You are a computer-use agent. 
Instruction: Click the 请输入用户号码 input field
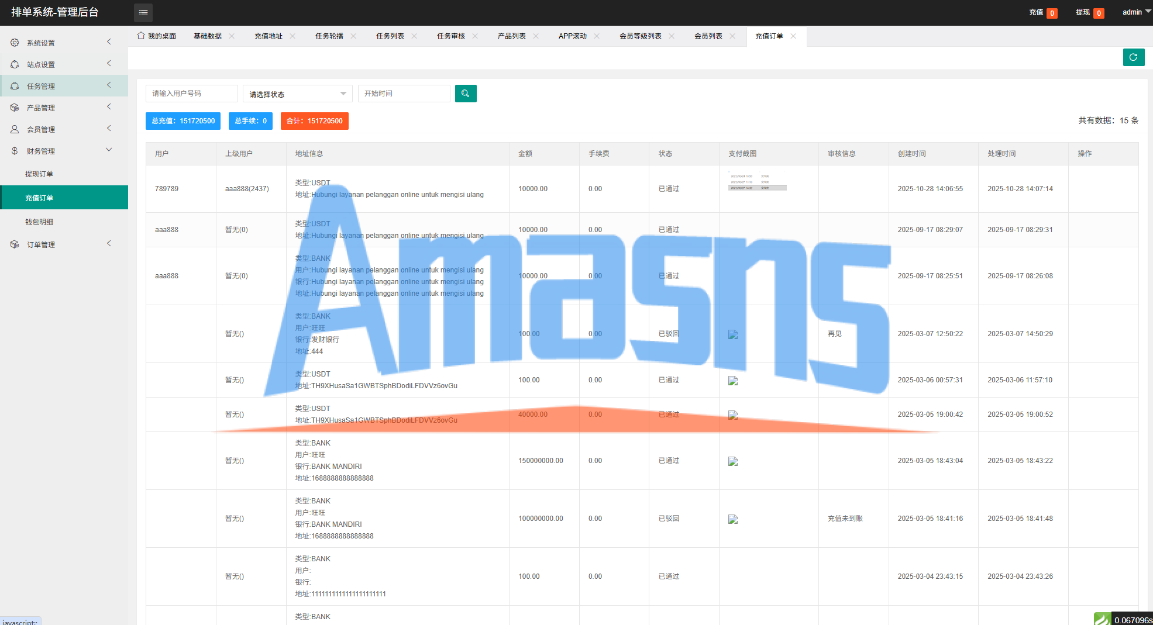click(x=191, y=94)
